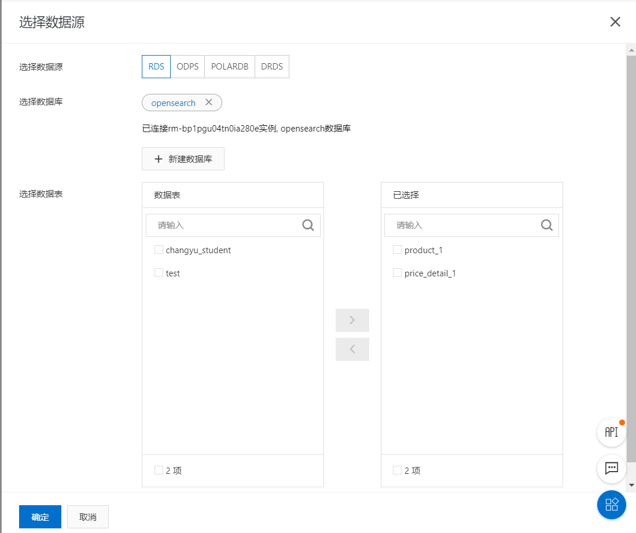Check the product_1 table checkbox
Image resolution: width=636 pixels, height=533 pixels.
[397, 250]
